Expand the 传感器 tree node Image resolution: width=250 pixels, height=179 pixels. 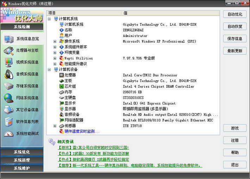55,126
